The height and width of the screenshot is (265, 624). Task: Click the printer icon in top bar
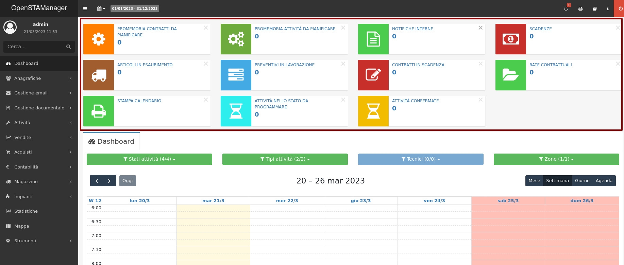coord(580,8)
